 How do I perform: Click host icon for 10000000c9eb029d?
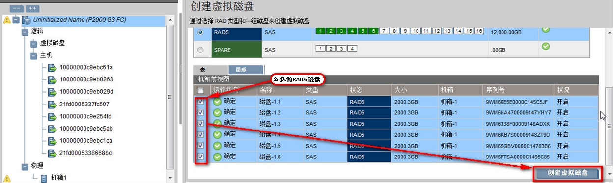click(x=52, y=92)
